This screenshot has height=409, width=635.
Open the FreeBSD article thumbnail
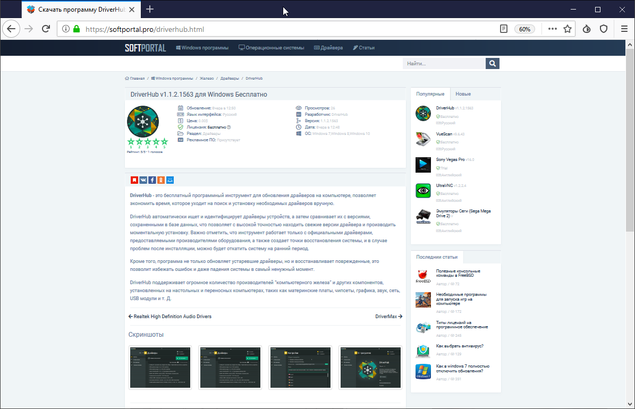(x=423, y=276)
